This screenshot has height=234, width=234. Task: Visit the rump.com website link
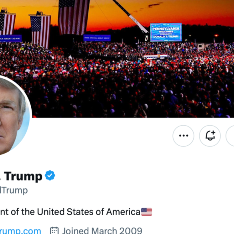point(20,230)
